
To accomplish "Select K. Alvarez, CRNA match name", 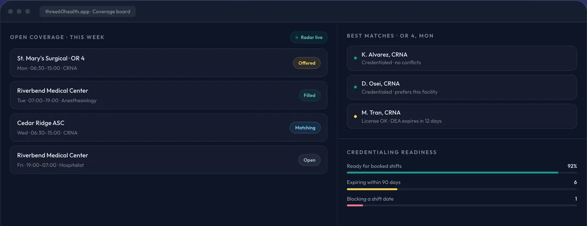I will point(384,55).
